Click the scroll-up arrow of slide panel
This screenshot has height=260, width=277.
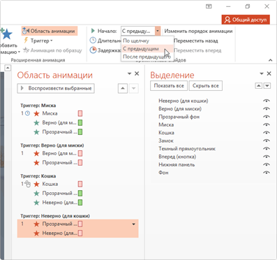tap(8, 68)
